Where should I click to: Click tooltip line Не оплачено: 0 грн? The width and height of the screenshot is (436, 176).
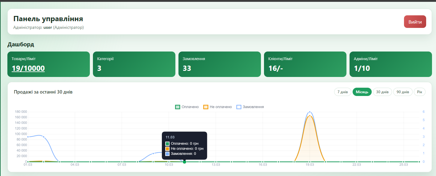[x=185, y=149]
